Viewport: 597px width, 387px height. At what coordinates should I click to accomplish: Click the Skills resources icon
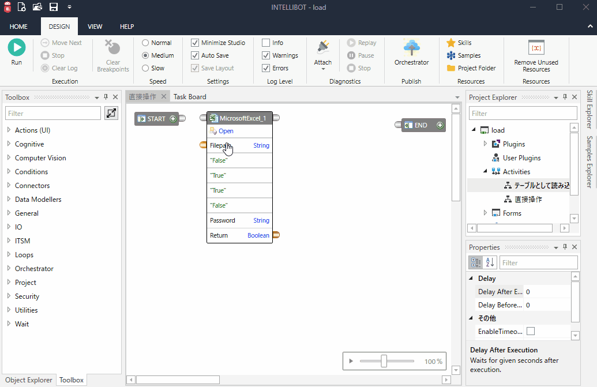coord(450,42)
